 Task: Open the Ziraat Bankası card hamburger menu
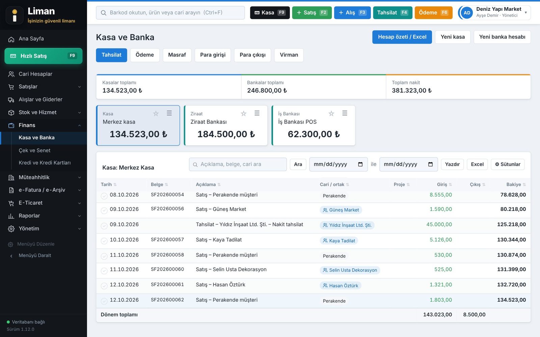coord(257,113)
